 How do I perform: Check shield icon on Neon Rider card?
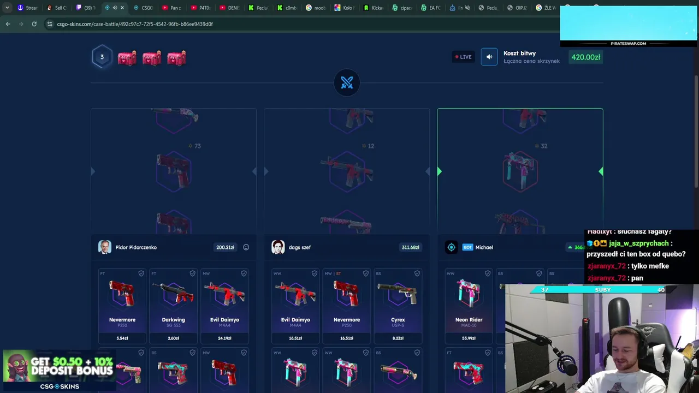[x=488, y=273]
